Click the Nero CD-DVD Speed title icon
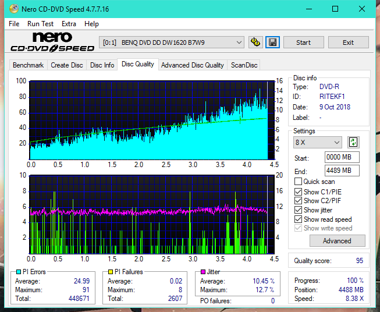380x312 pixels. tap(14, 9)
